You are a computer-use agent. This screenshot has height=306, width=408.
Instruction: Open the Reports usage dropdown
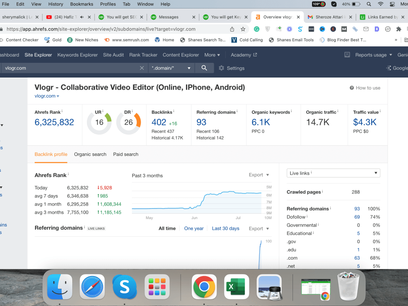374,55
